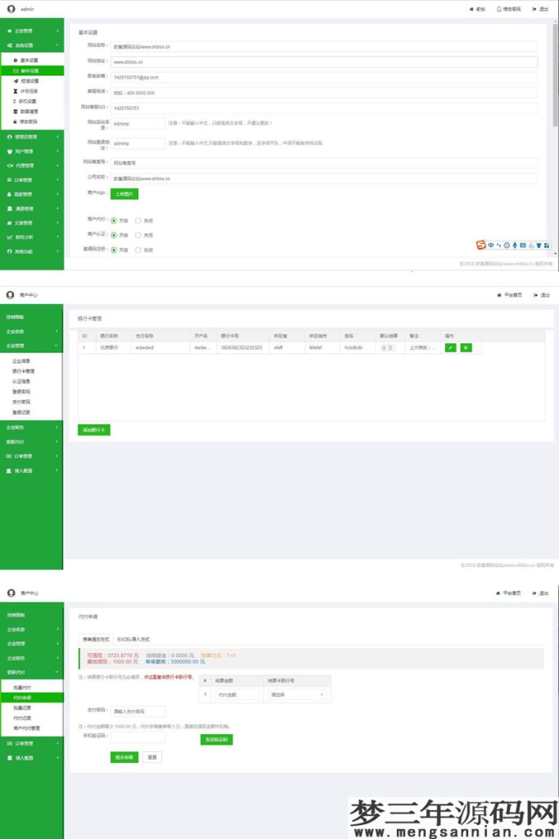The width and height of the screenshot is (559, 839).
Task: Click the Sogou input method S icon
Action: click(482, 245)
